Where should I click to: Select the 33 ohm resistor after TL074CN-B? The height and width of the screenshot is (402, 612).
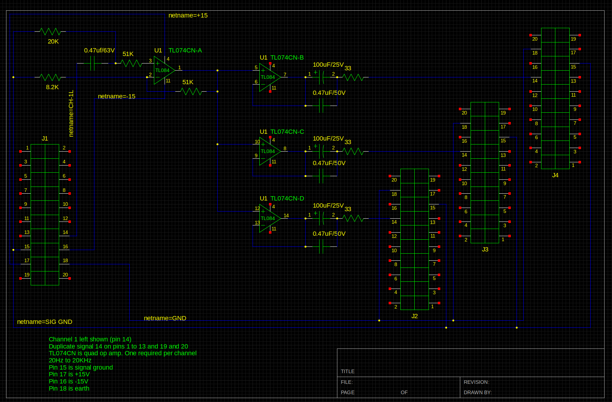353,77
